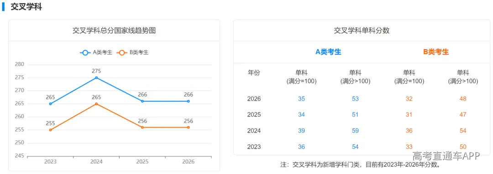Click the 2025 x-axis label under the chart
493x174 pixels.
click(142, 162)
